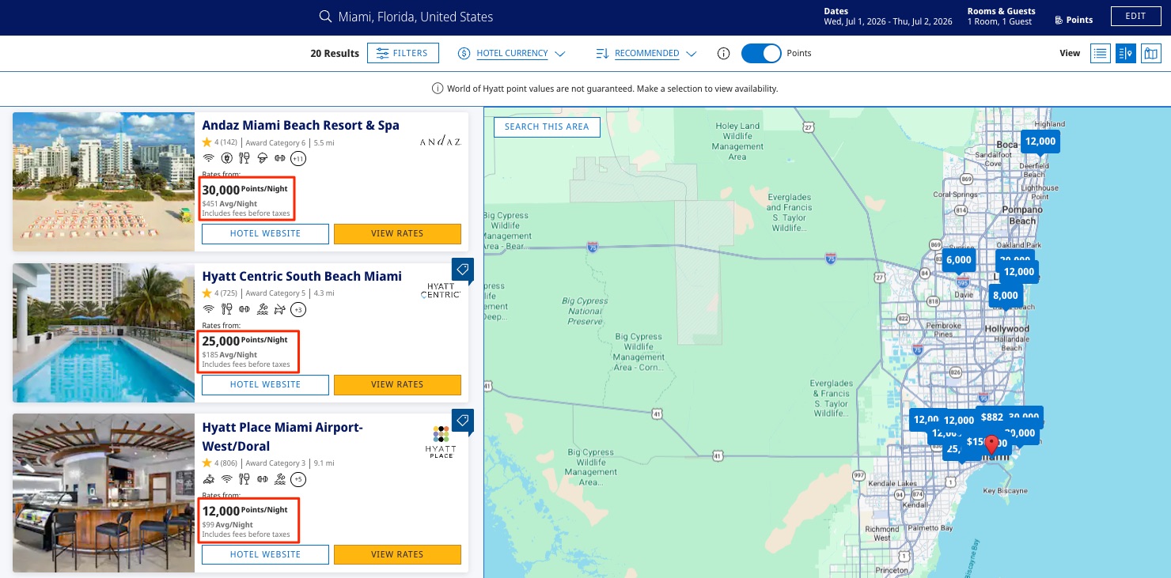Click the 25,000 Points/Night rate text
This screenshot has width=1171, height=578.
pyautogui.click(x=245, y=341)
